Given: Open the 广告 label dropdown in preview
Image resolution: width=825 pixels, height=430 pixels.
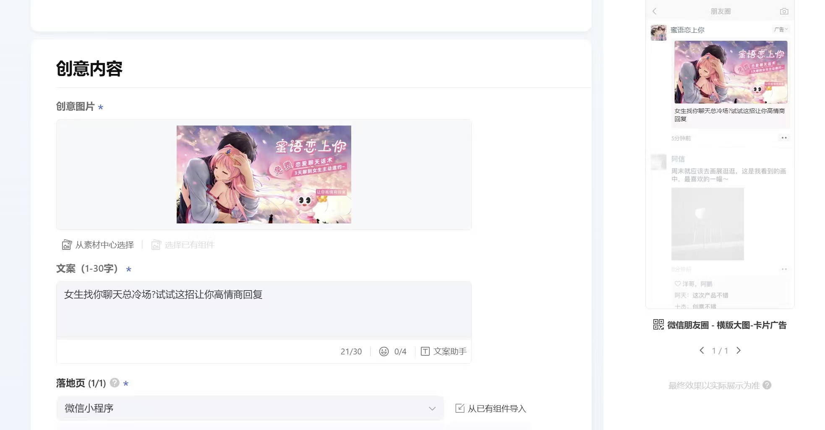Looking at the screenshot, I should coord(781,29).
